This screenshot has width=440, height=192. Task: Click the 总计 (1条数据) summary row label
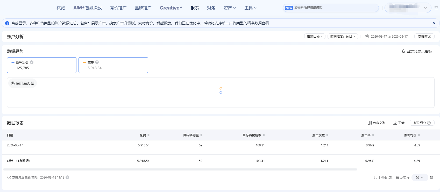[x=18, y=161]
